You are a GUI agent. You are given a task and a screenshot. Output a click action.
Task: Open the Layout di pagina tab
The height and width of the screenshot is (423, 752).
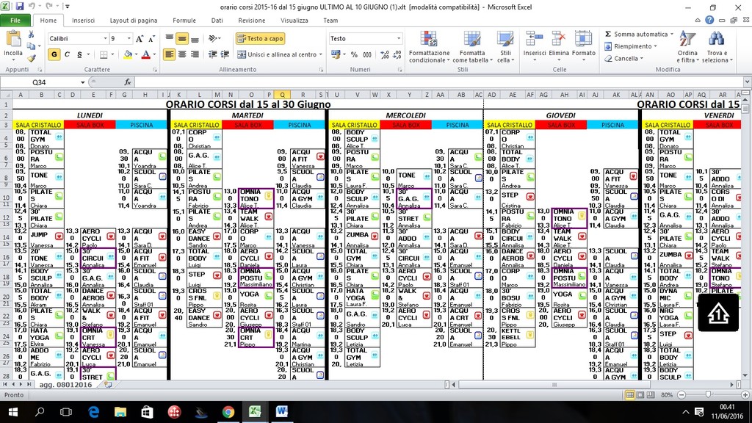(134, 21)
